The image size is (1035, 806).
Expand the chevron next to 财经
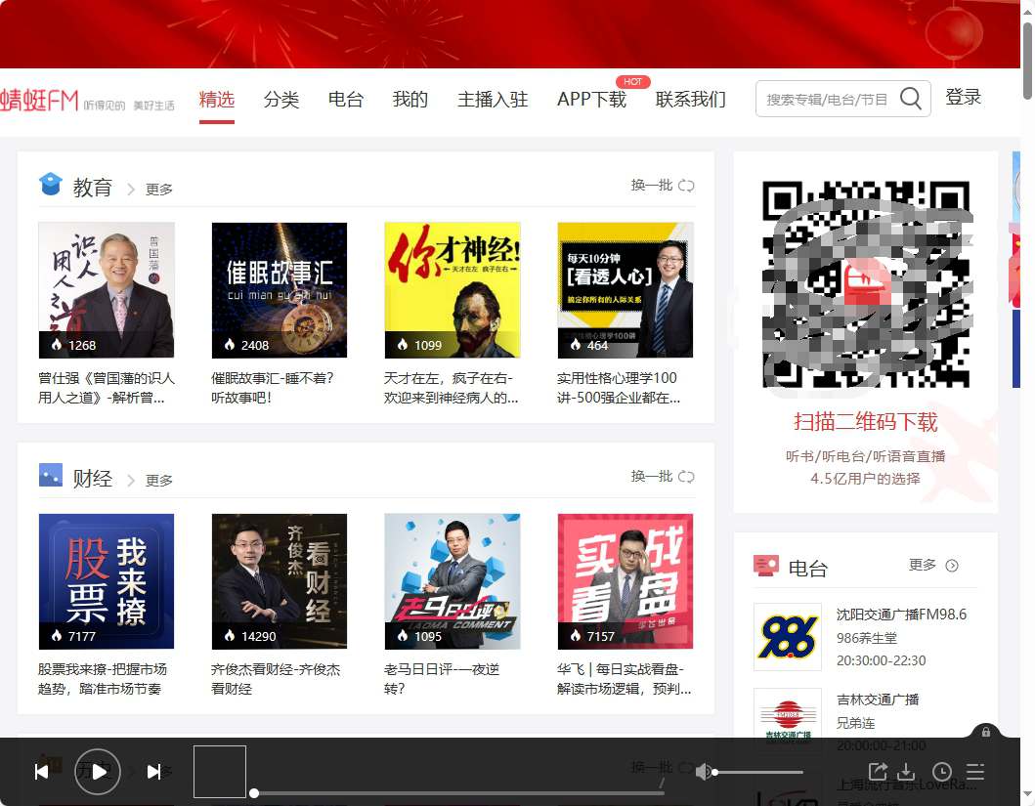coord(131,481)
